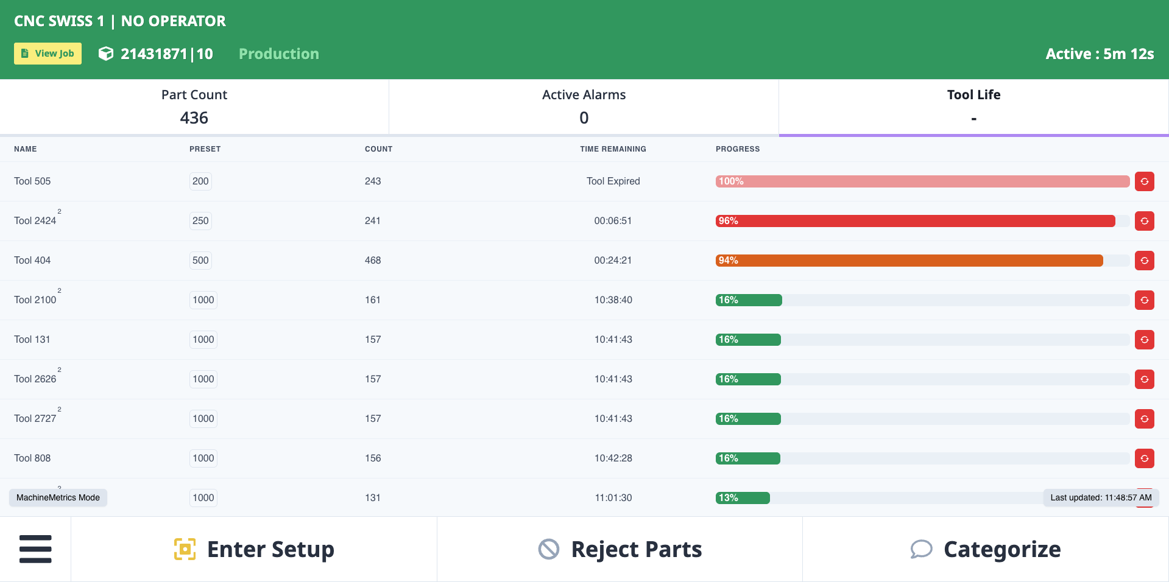Reset tool life counter for Tool 404
Image resolution: width=1169 pixels, height=582 pixels.
1145,261
